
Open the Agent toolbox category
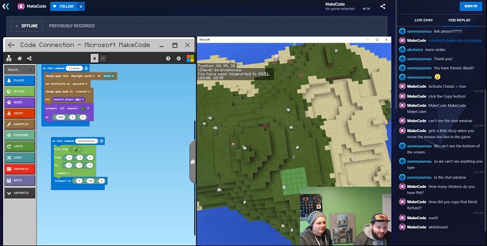pyautogui.click(x=19, y=113)
